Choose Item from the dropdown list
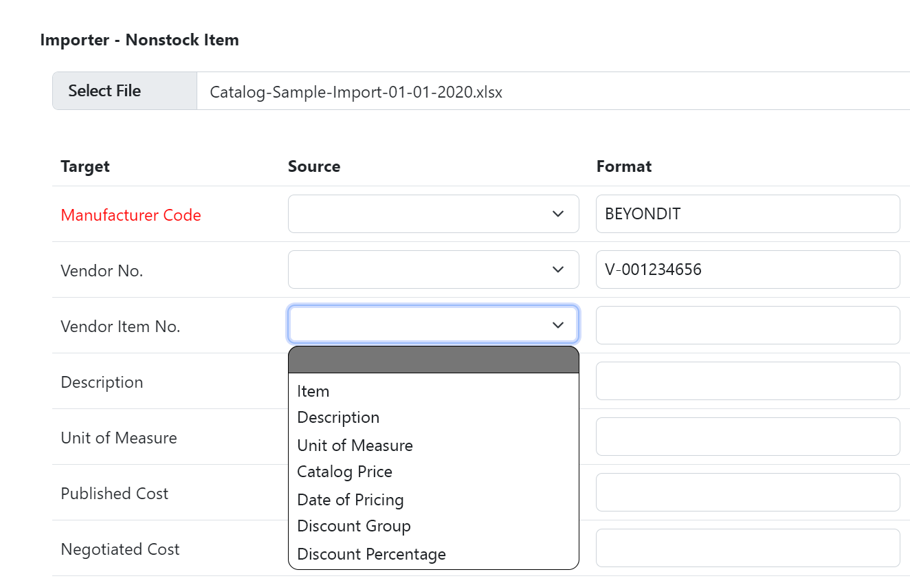The width and height of the screenshot is (910, 583). tap(313, 391)
